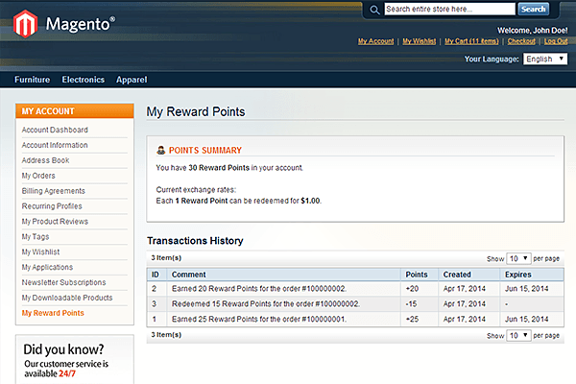This screenshot has height=384, width=576.
Task: Open bottom Show per page dropdown
Action: (x=518, y=335)
